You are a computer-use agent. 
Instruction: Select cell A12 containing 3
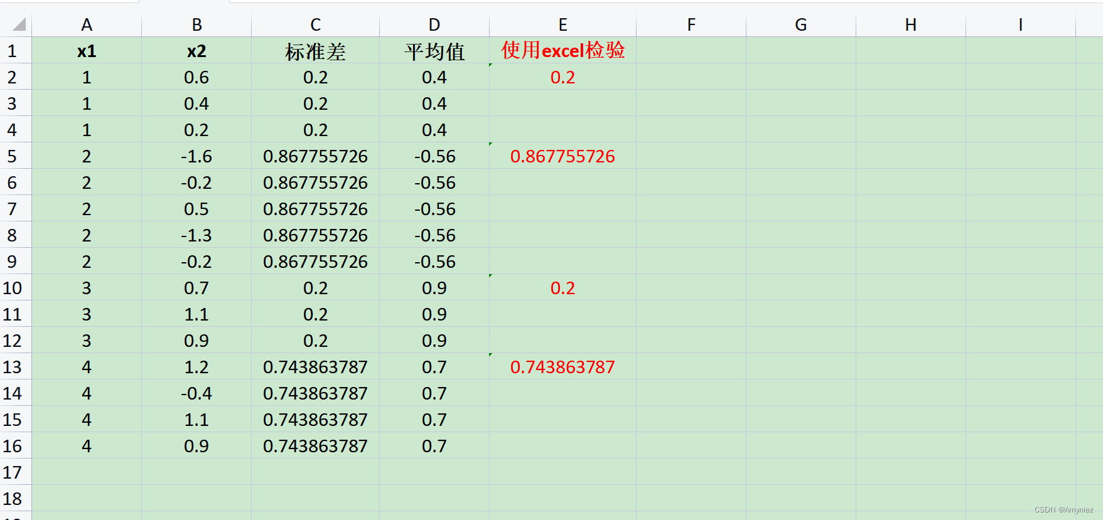click(87, 341)
